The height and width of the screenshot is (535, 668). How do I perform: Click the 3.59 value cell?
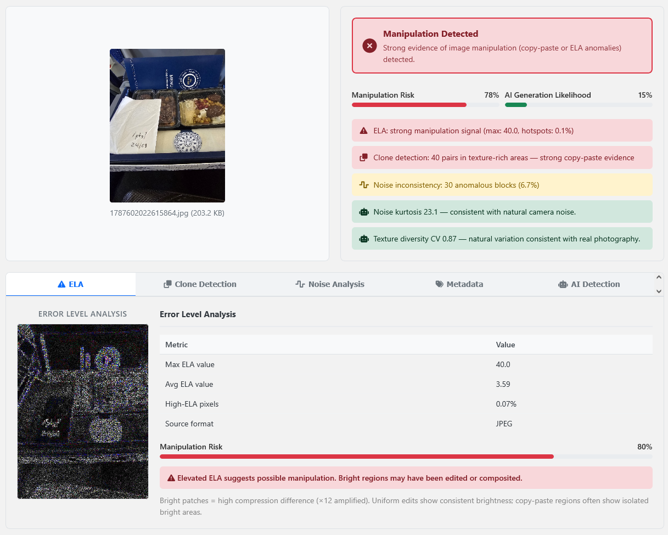click(503, 384)
